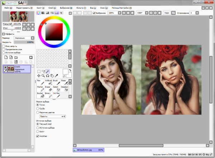Select the Pen tool
The height and width of the screenshot is (158, 215).
[40, 82]
